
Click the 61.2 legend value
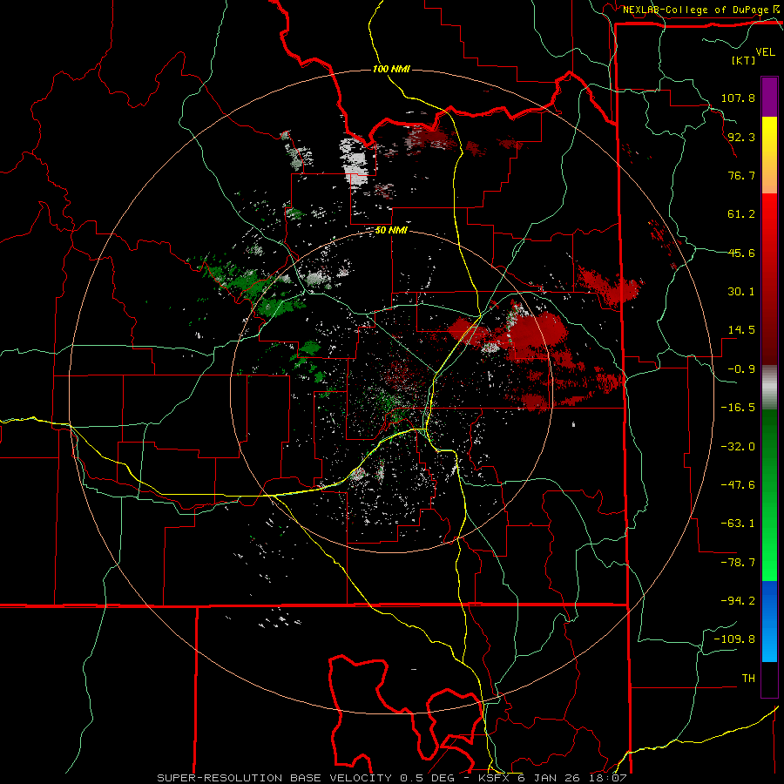coord(741,214)
